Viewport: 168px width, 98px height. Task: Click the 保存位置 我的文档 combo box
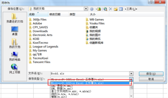tap(58, 9)
